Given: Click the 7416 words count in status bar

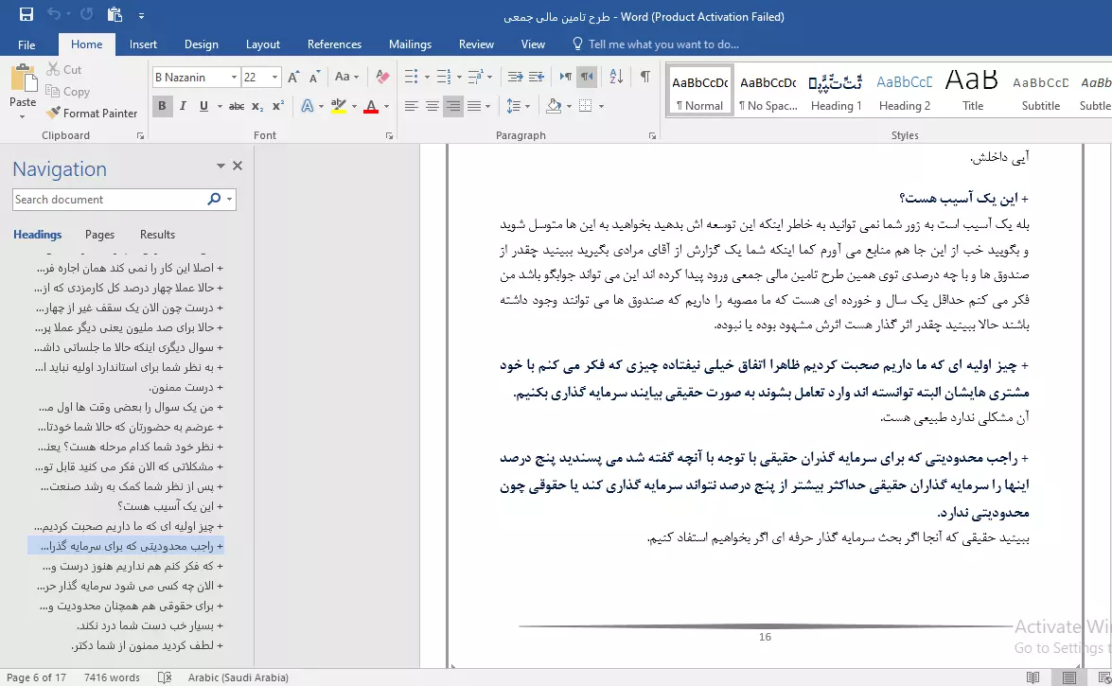Looking at the screenshot, I should click(112, 677).
